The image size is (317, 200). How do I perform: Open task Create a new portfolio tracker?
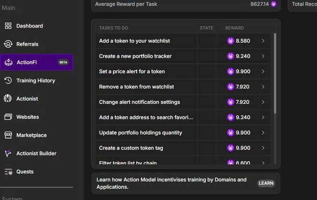point(135,56)
